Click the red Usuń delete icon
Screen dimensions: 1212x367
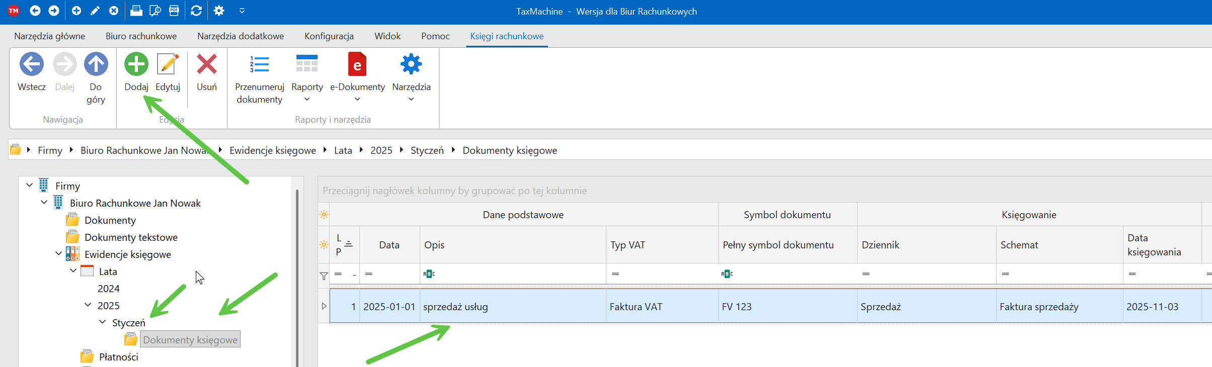(x=206, y=64)
